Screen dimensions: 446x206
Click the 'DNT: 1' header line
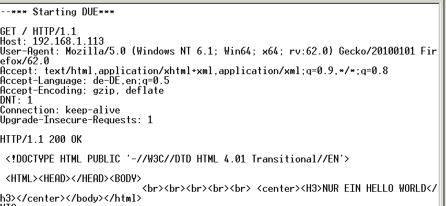click(x=16, y=100)
